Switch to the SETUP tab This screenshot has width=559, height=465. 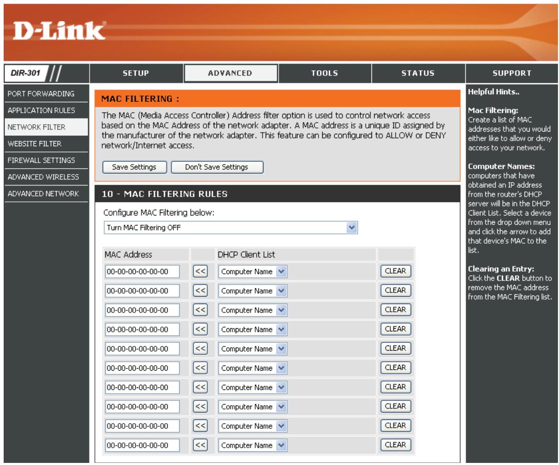coord(136,73)
